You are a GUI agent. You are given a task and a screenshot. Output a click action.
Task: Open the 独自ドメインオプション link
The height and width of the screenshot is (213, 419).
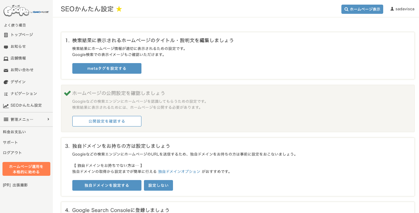(x=179, y=172)
